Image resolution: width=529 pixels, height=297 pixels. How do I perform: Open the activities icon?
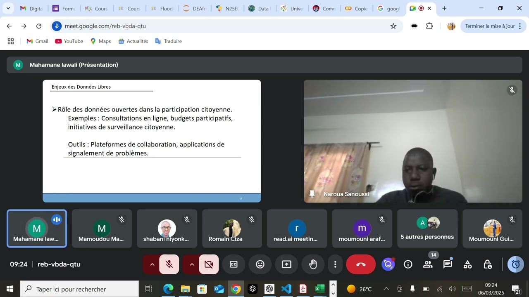point(467,264)
